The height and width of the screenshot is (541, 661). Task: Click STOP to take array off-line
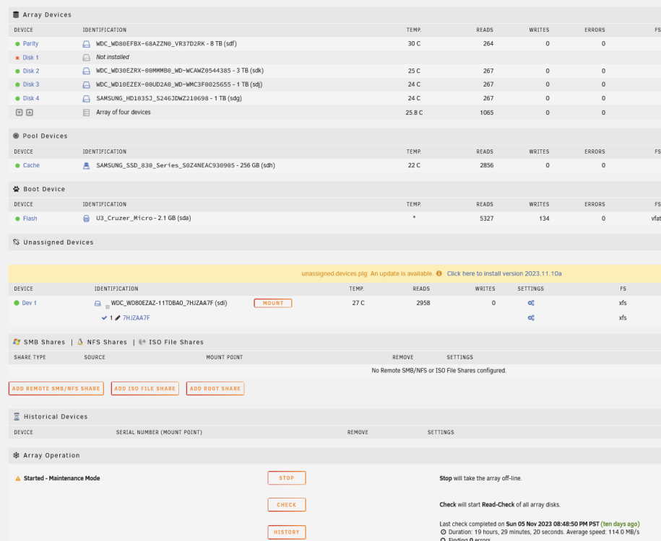(287, 478)
